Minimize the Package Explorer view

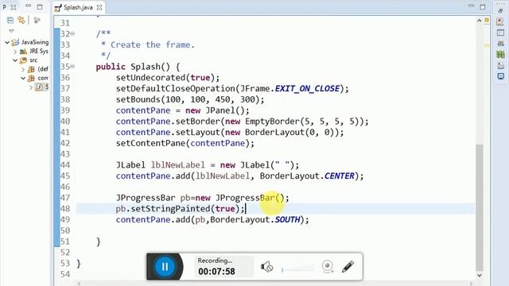click(x=29, y=6)
